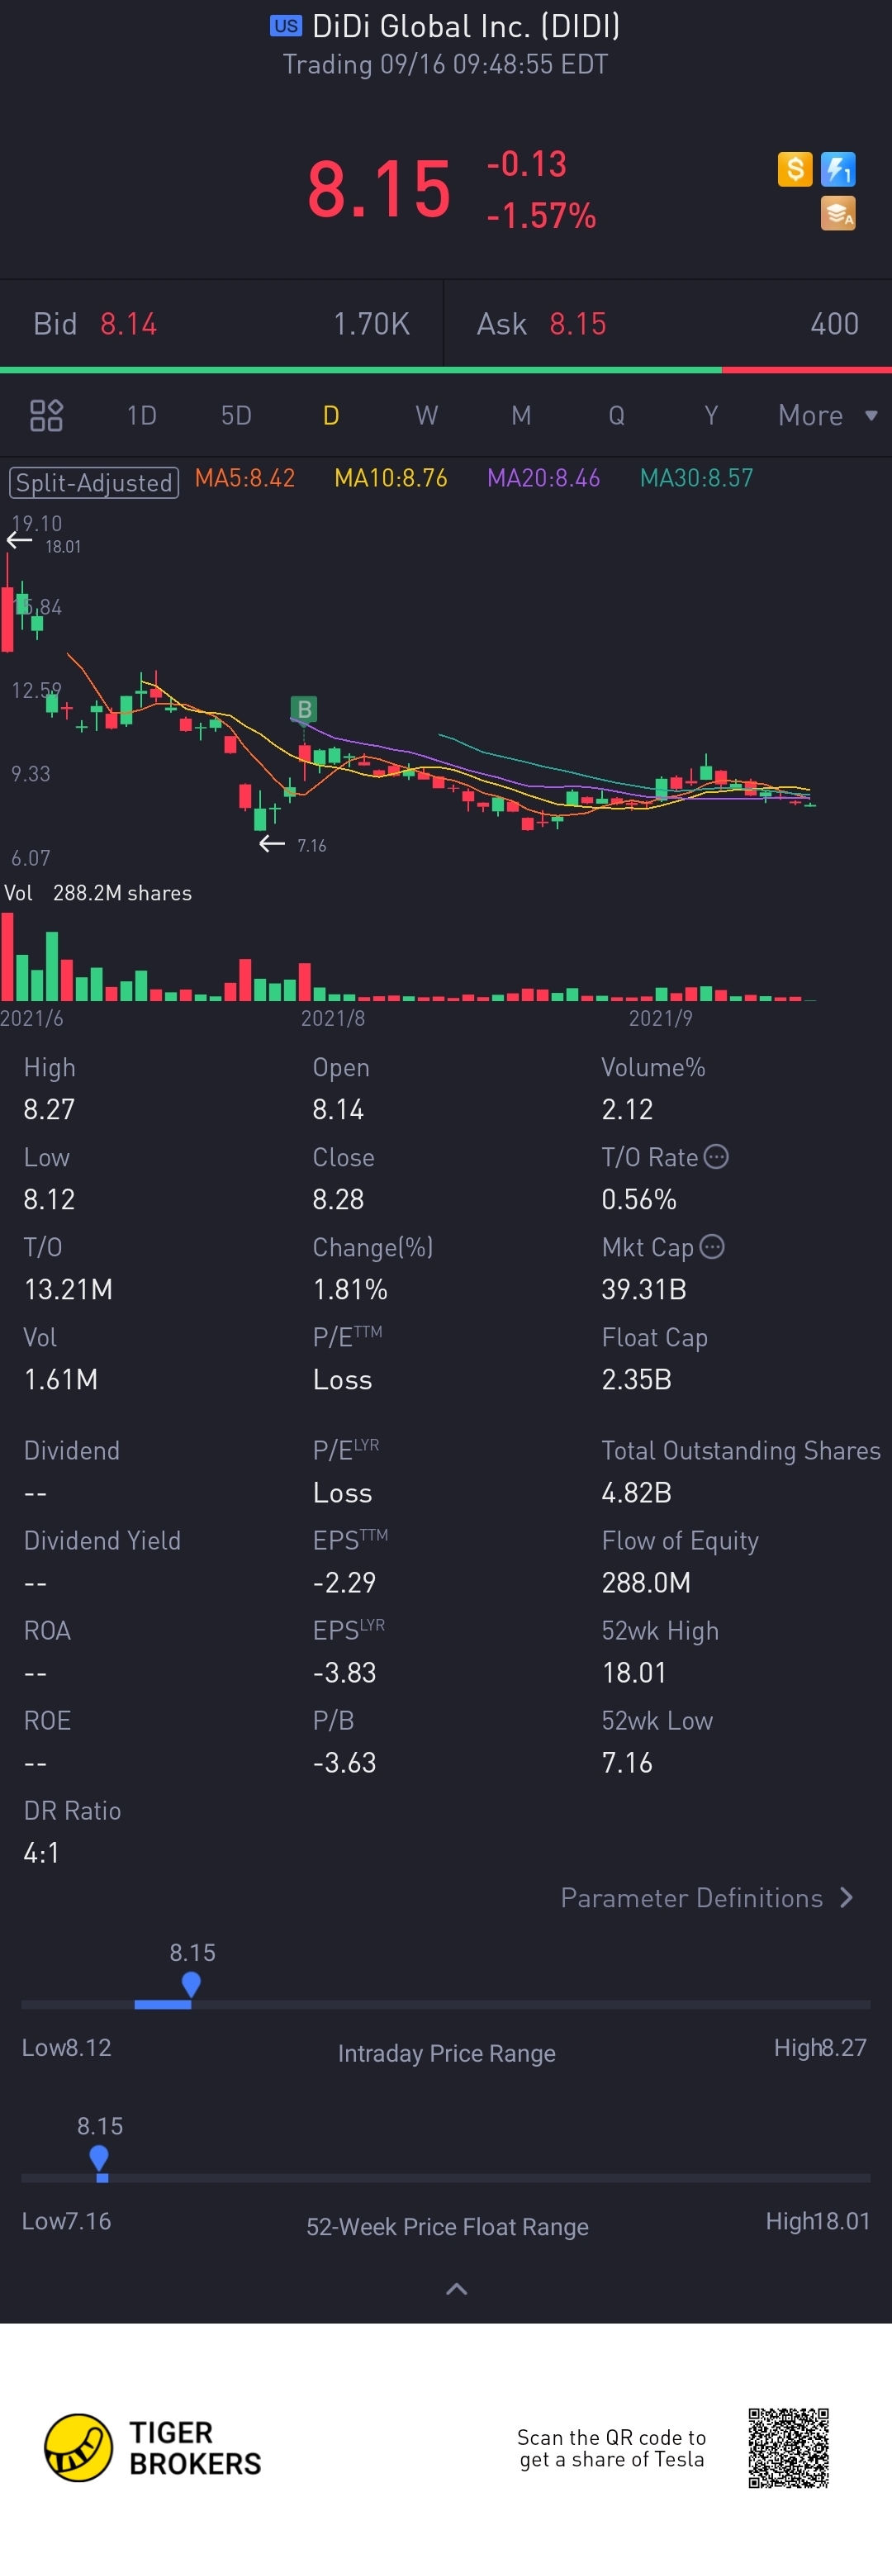Tap the Intraday Price Range slider marker

191,1985
